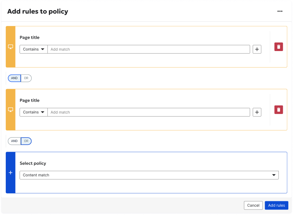Open the three-dot more options menu
Screen dimensions: 293x215
click(x=280, y=11)
